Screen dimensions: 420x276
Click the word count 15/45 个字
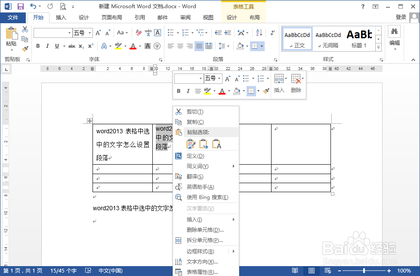(64, 271)
